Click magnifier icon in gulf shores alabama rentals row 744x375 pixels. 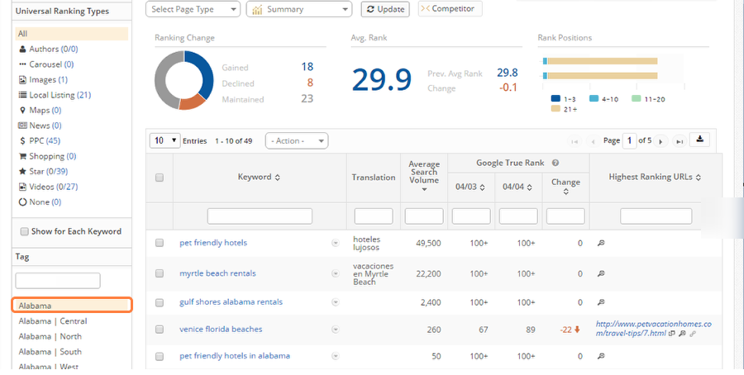(x=601, y=302)
